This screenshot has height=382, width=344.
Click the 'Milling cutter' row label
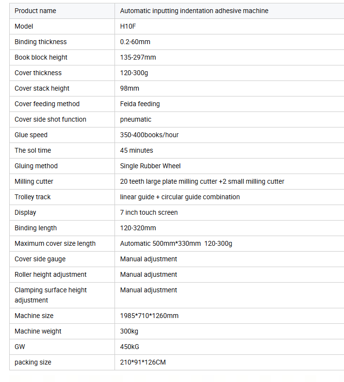(x=34, y=181)
